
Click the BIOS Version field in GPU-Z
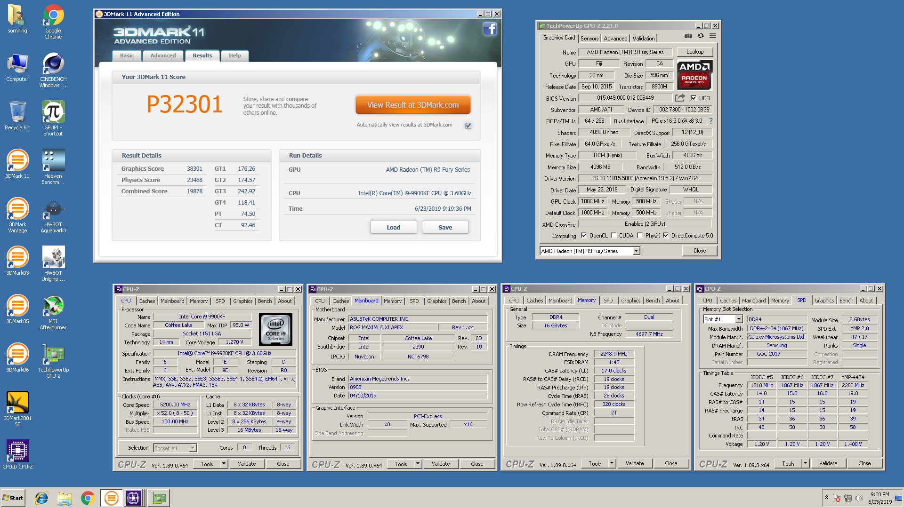click(x=625, y=98)
